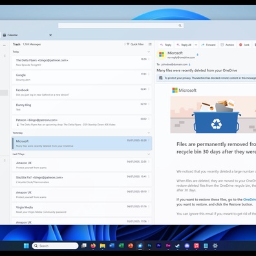Click the OneDrive link in email body
256x256 pixels.
tap(250, 200)
